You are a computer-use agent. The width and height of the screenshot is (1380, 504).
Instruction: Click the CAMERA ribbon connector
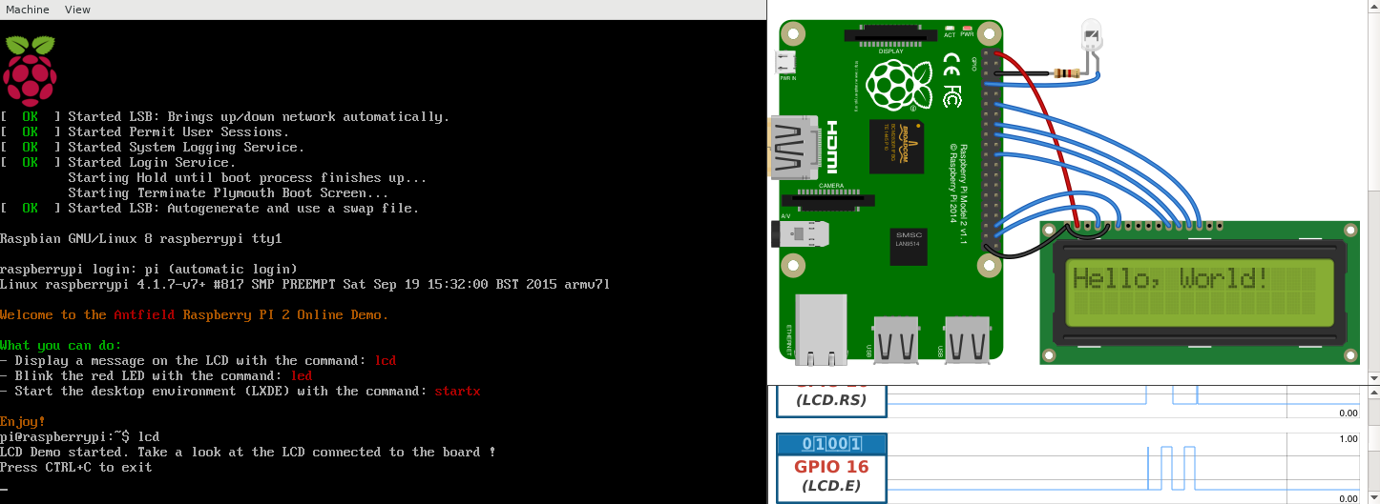point(827,200)
